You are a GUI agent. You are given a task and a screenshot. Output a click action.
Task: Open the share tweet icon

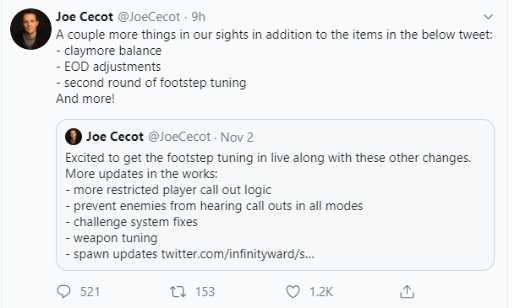(x=407, y=291)
